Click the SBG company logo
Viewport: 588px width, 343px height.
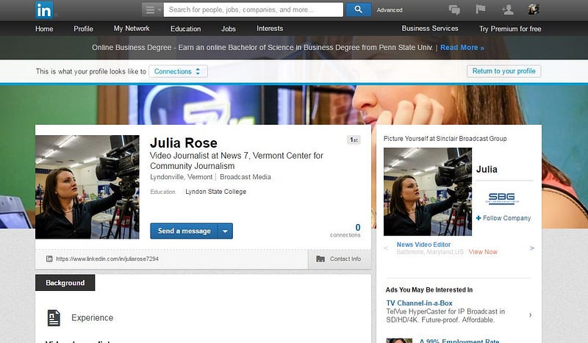point(502,198)
